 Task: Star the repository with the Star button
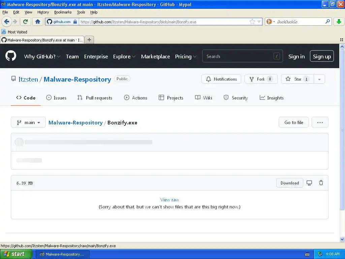click(297, 79)
